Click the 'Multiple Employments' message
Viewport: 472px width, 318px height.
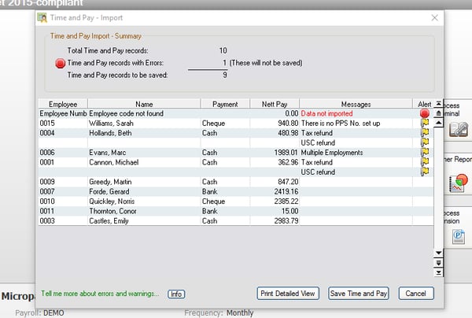[x=332, y=153]
